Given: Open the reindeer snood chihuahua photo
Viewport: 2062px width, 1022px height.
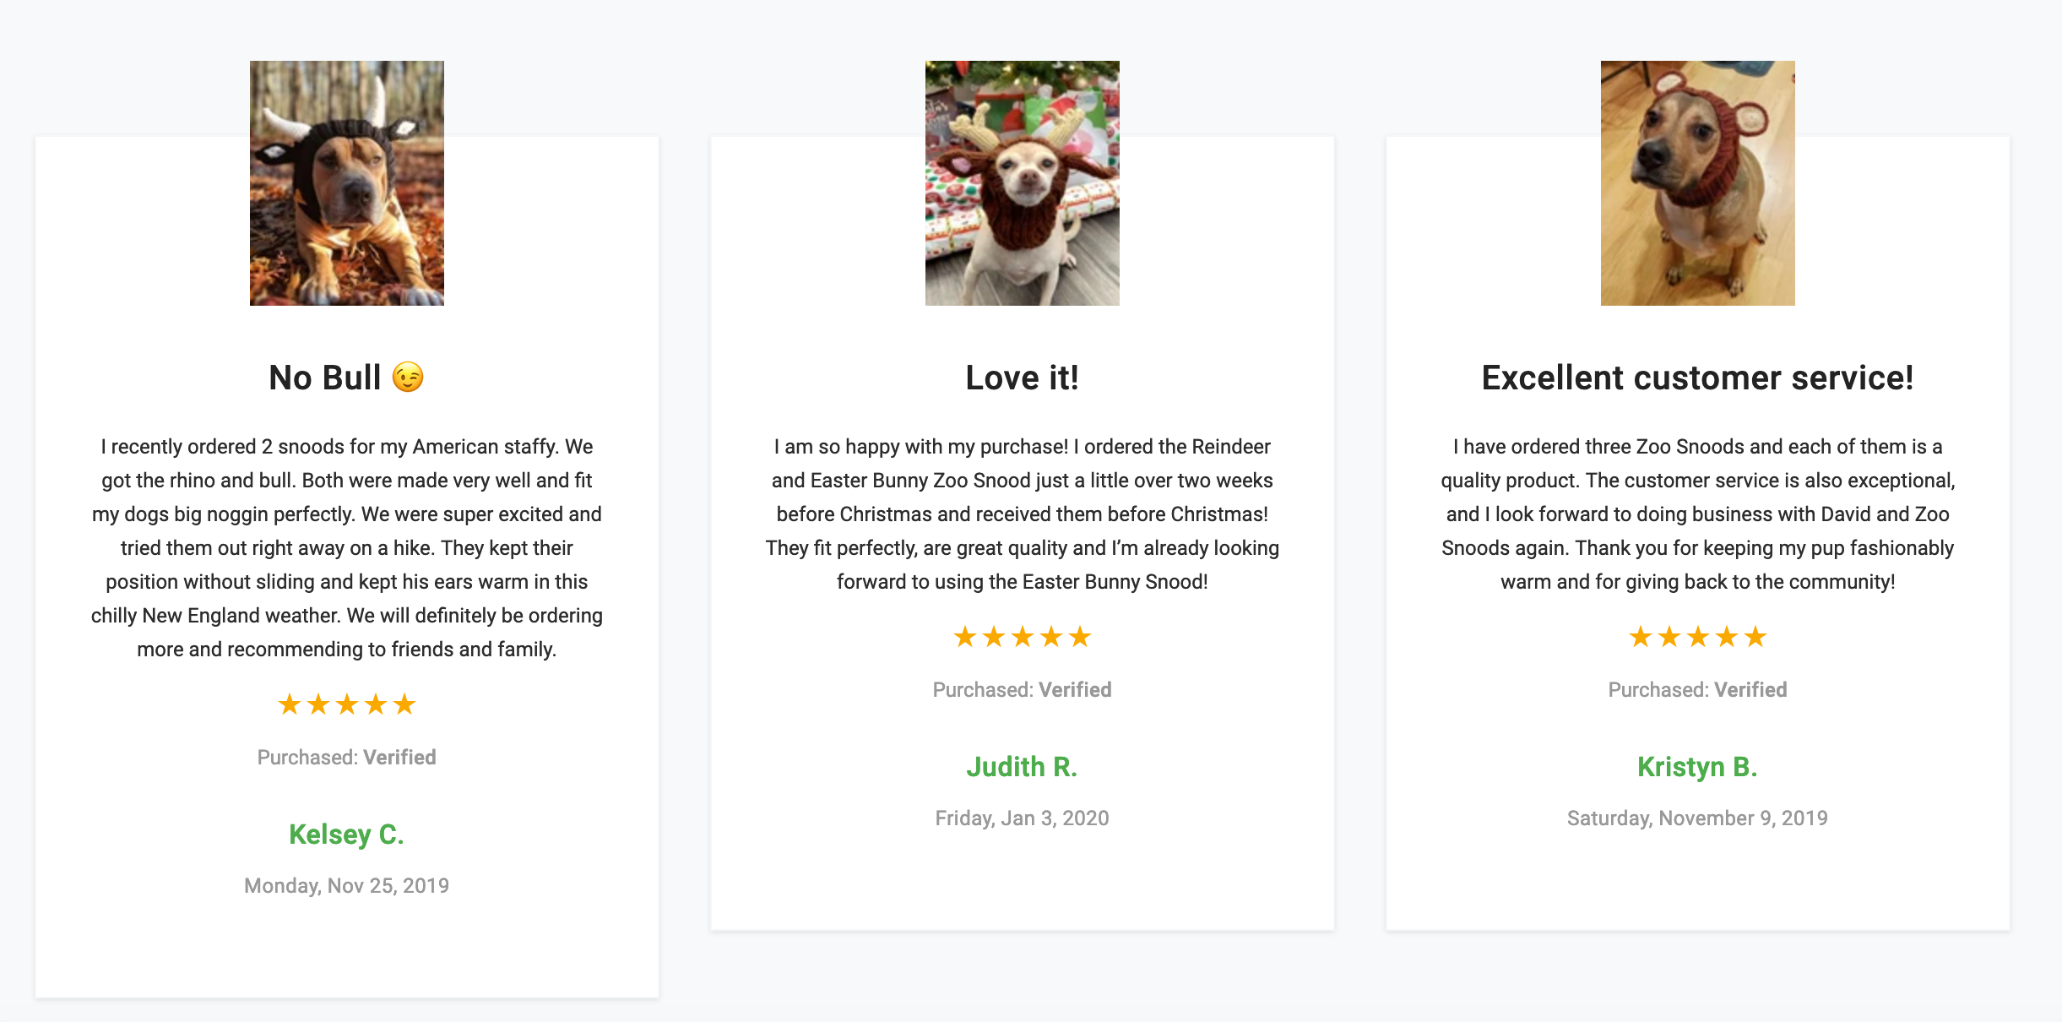Looking at the screenshot, I should (1022, 182).
